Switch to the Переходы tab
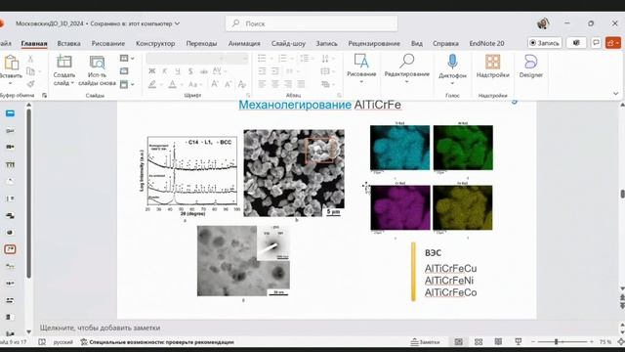This screenshot has height=352, width=625. [201, 43]
